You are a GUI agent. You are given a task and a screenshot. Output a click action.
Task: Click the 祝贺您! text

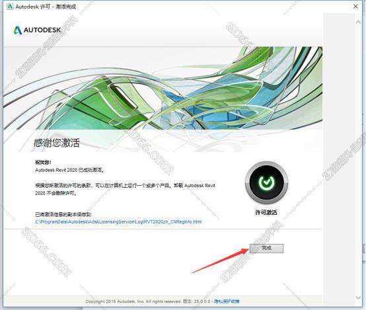tap(43, 163)
